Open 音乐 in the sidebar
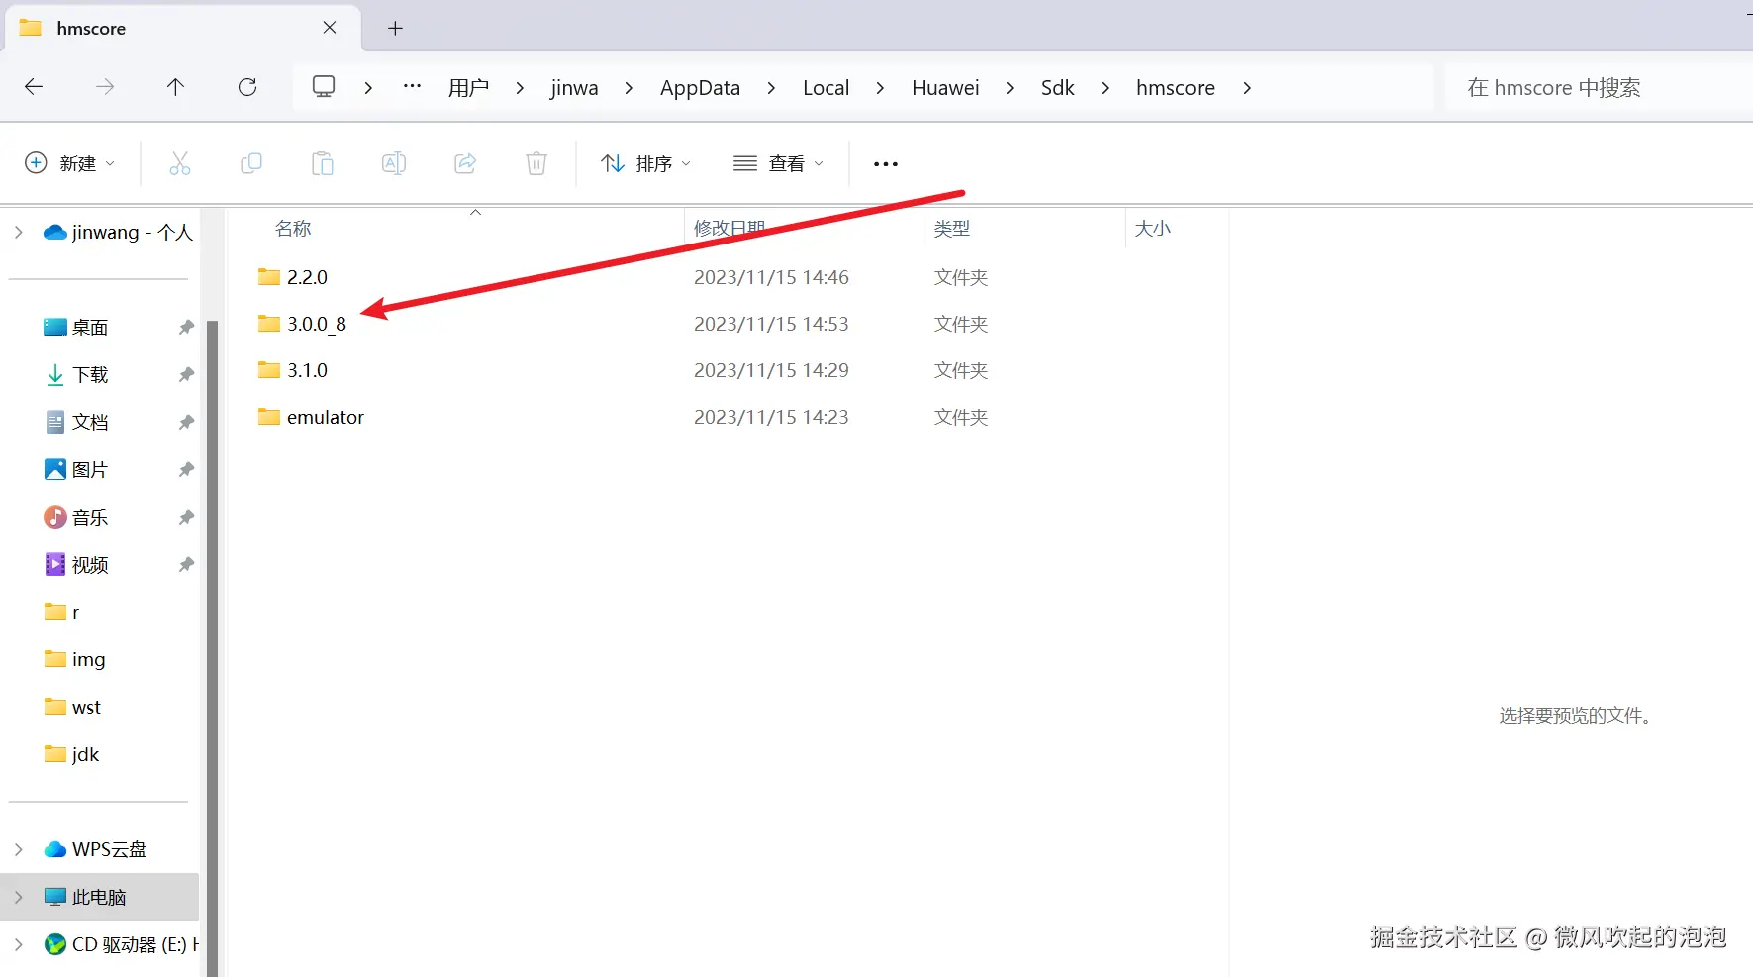 [x=76, y=517]
